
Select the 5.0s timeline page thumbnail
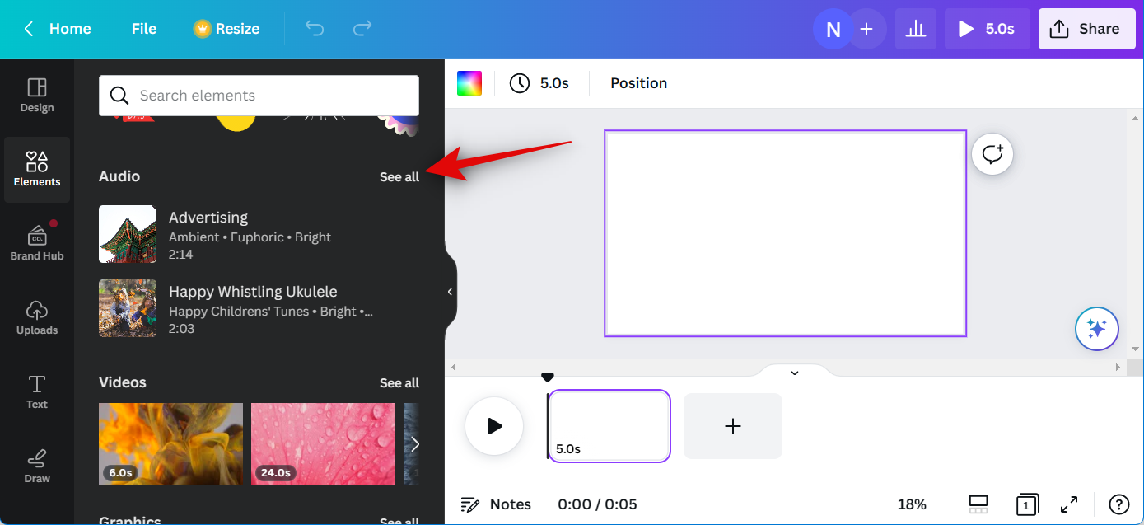pyautogui.click(x=609, y=426)
